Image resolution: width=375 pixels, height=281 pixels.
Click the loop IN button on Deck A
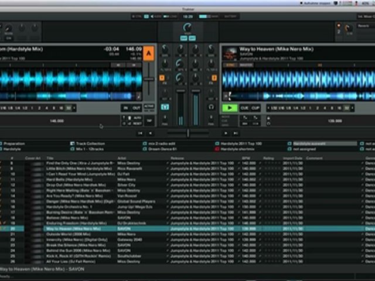point(125,108)
